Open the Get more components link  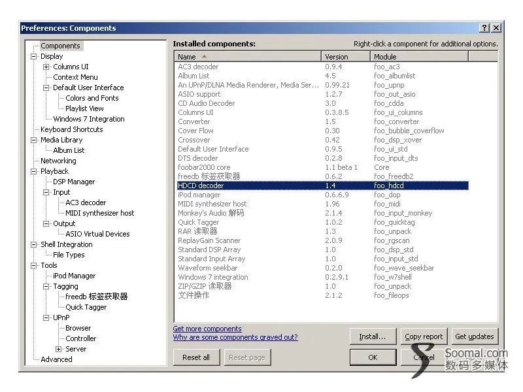tap(207, 329)
